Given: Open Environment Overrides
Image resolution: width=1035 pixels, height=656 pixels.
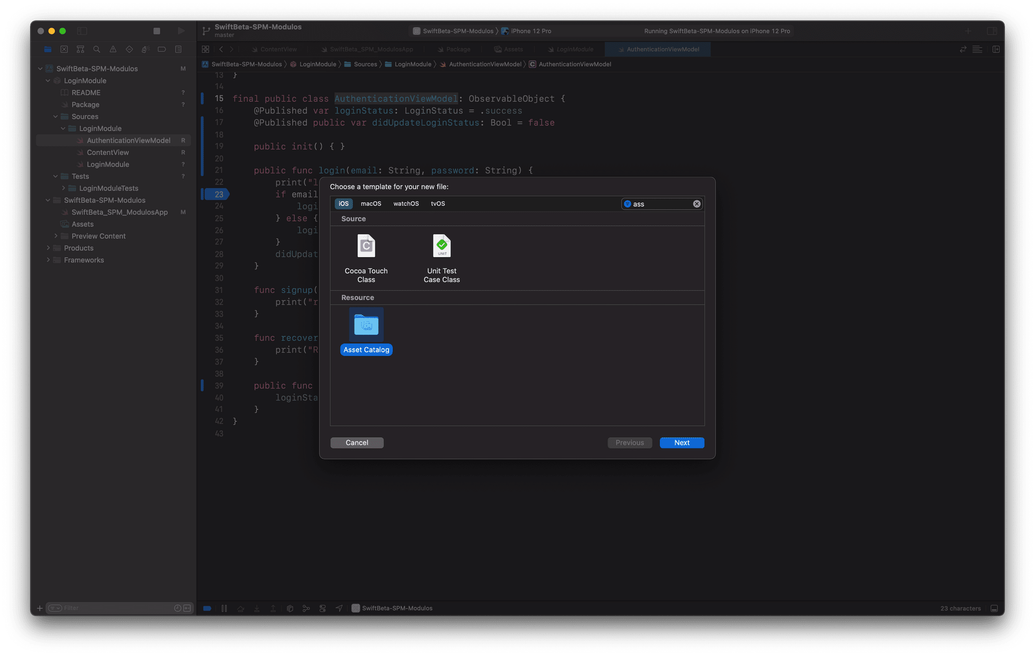Looking at the screenshot, I should [323, 608].
